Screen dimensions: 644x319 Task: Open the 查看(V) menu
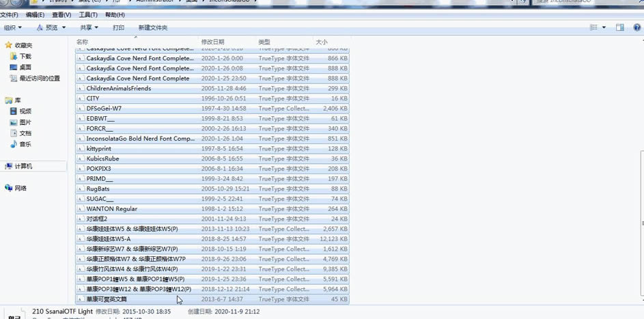click(61, 14)
